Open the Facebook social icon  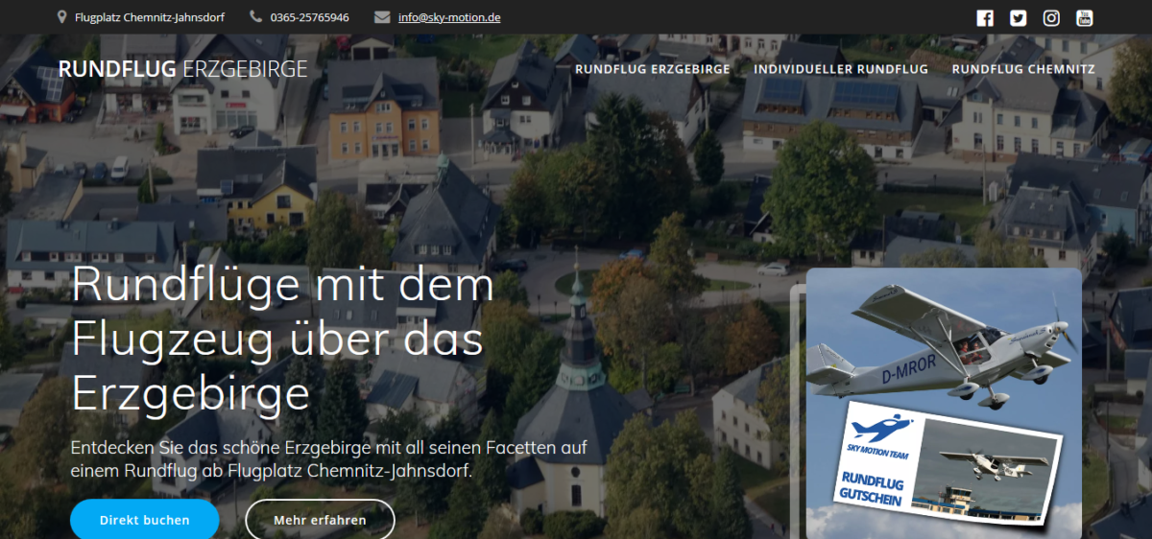click(985, 17)
